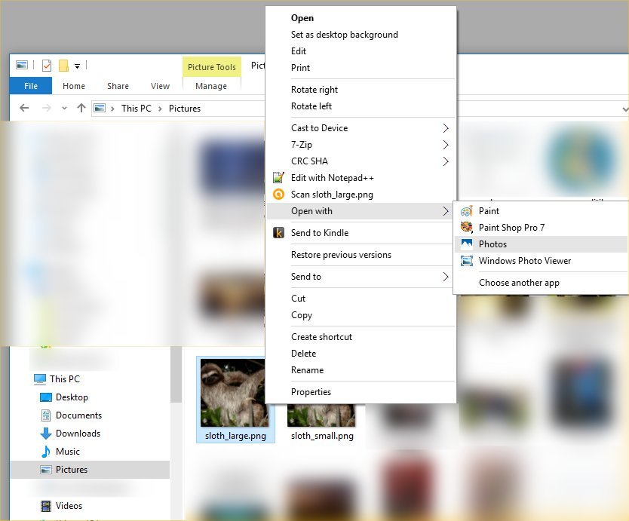Click the Paint Shop Pro 7 icon

(x=467, y=228)
